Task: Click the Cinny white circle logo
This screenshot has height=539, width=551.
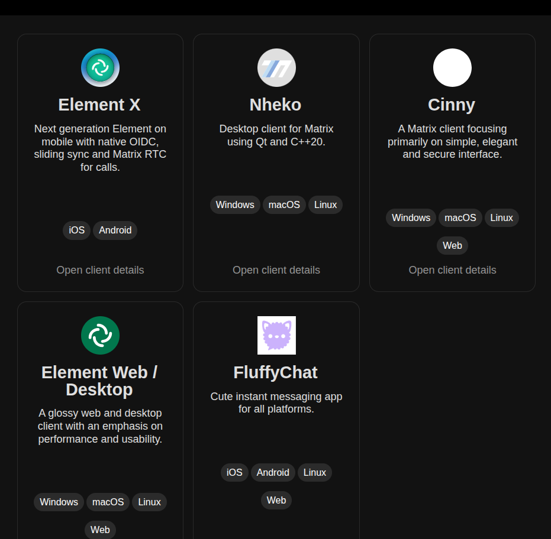Action: point(452,68)
